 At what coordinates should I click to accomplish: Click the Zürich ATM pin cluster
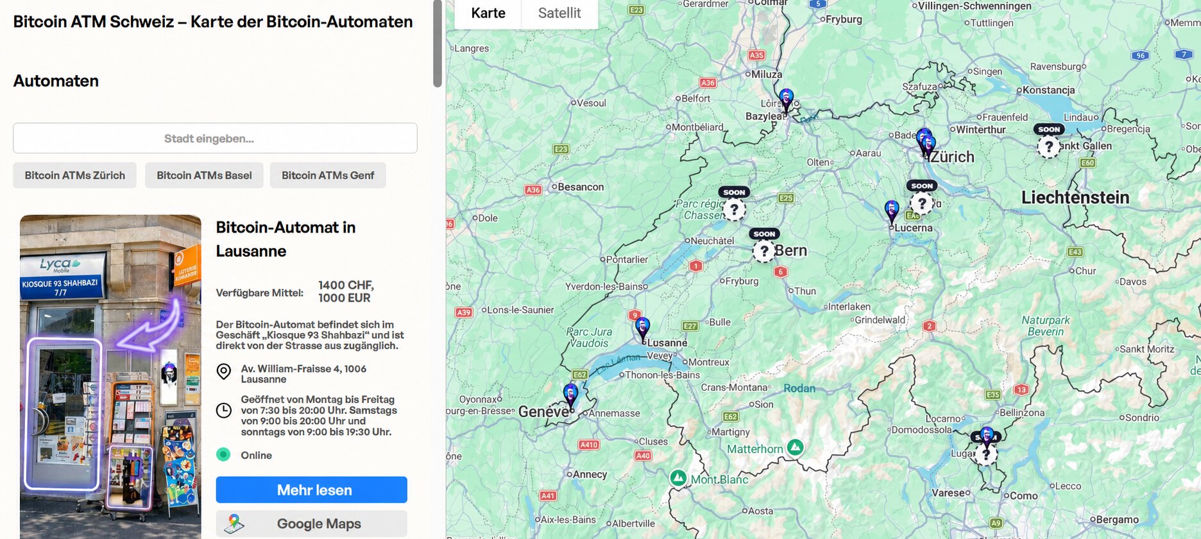[x=926, y=142]
